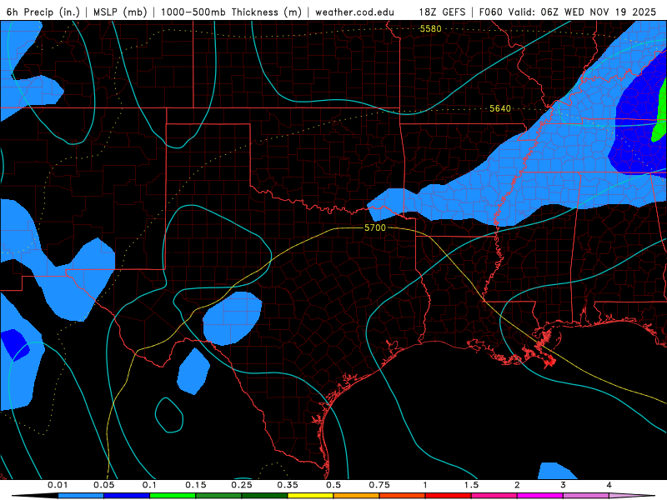
Task: Click the magenta 2–3 legend swatch
Action: coord(540,496)
